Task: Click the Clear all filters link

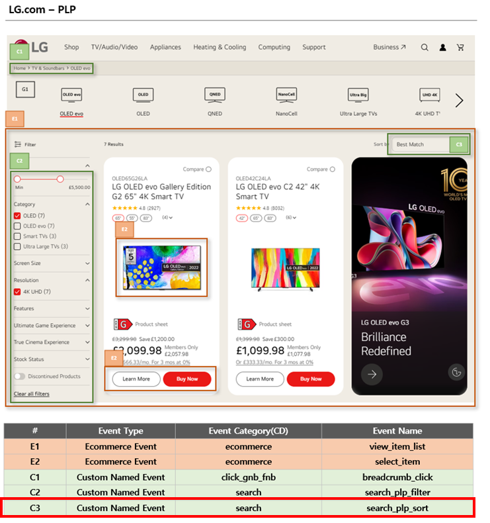Action: 32,394
